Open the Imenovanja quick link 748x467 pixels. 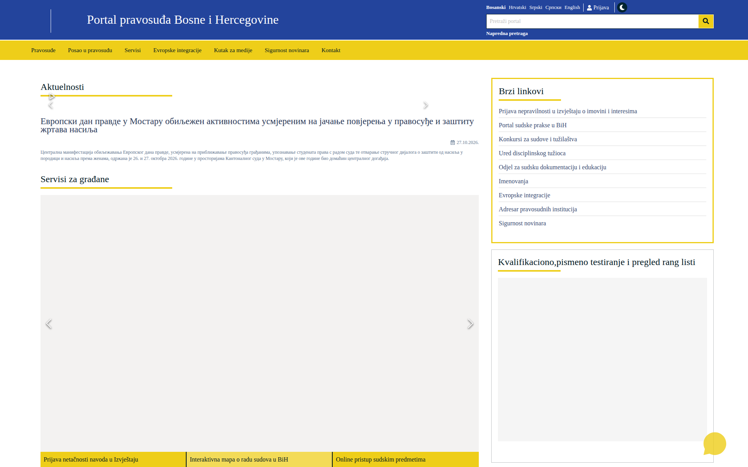click(513, 181)
